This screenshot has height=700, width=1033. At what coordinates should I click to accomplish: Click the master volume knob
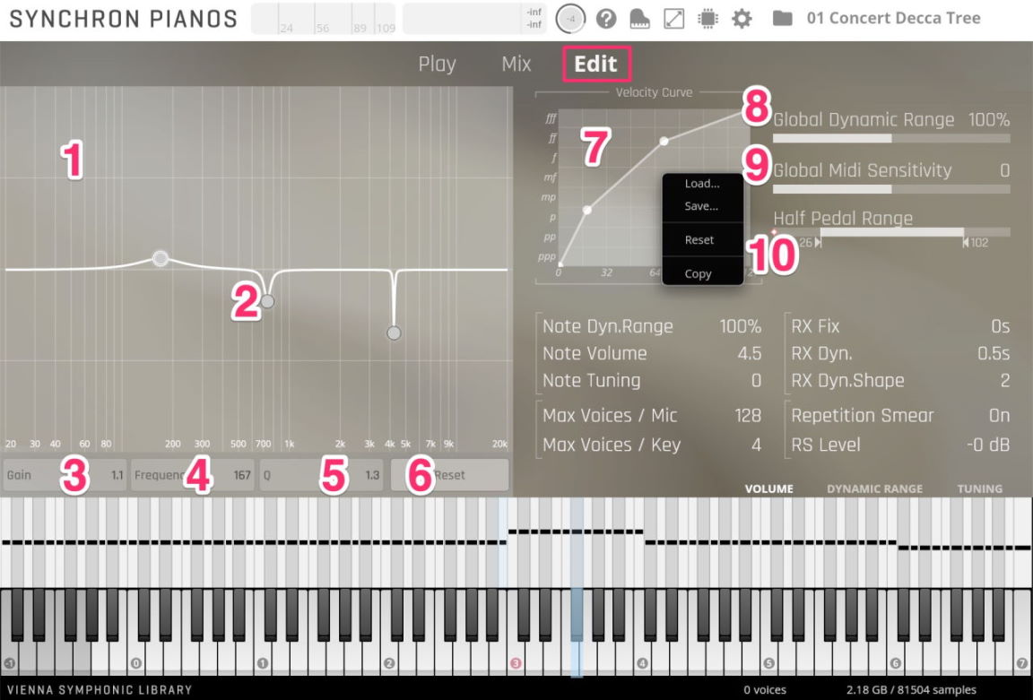click(x=570, y=19)
